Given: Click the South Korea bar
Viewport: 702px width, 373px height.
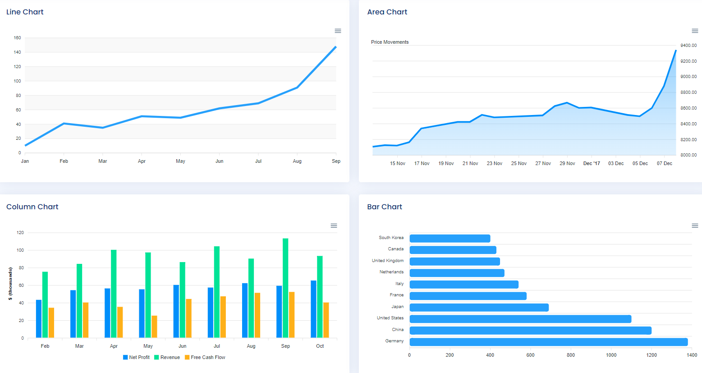Looking at the screenshot, I should (450, 239).
